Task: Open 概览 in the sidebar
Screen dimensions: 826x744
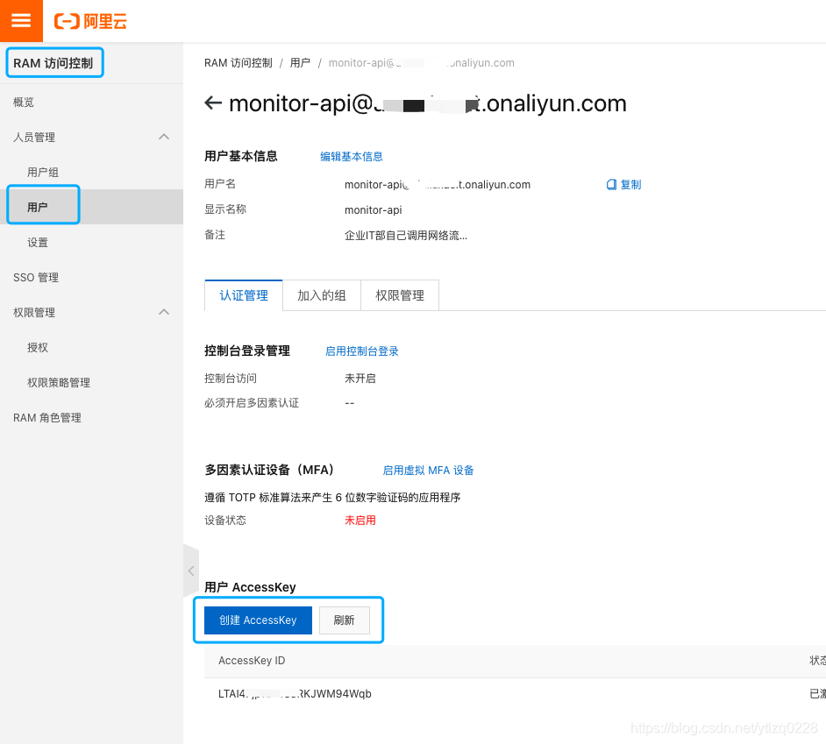Action: (x=24, y=103)
